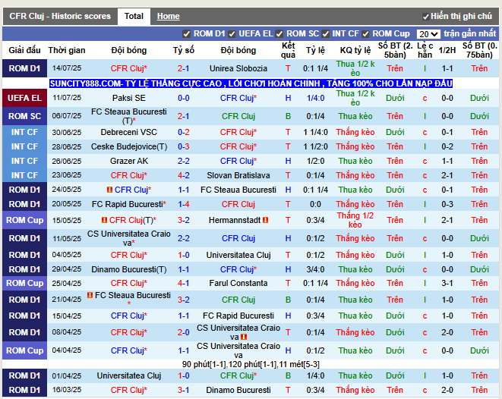Image resolution: width=502 pixels, height=399 pixels.
Task: Click the 2-1 score on 14/07/25
Action: [184, 68]
